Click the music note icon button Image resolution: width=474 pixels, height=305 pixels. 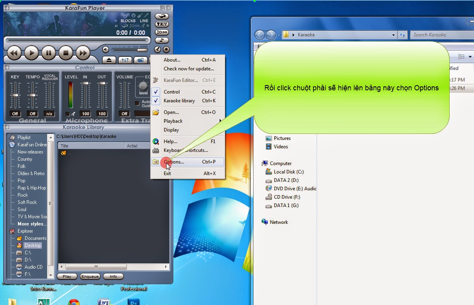coord(162,40)
